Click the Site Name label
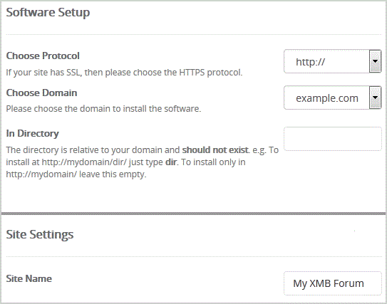 coord(29,278)
